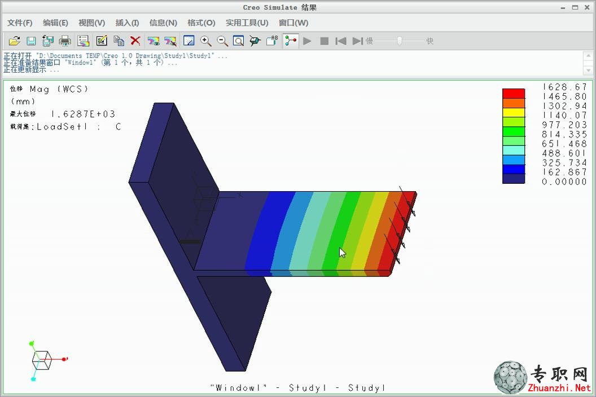Click the refit-to-window zoom icon

pyautogui.click(x=239, y=41)
